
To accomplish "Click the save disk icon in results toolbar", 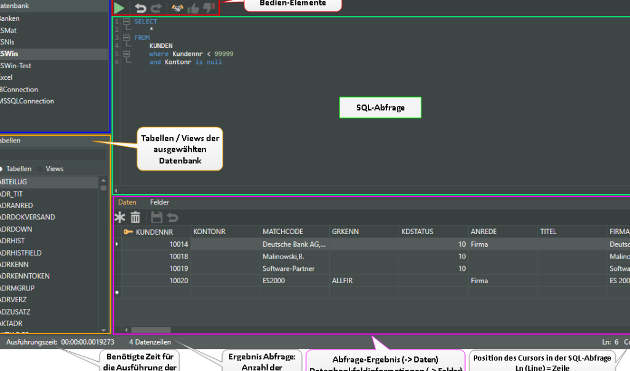I will pyautogui.click(x=156, y=217).
